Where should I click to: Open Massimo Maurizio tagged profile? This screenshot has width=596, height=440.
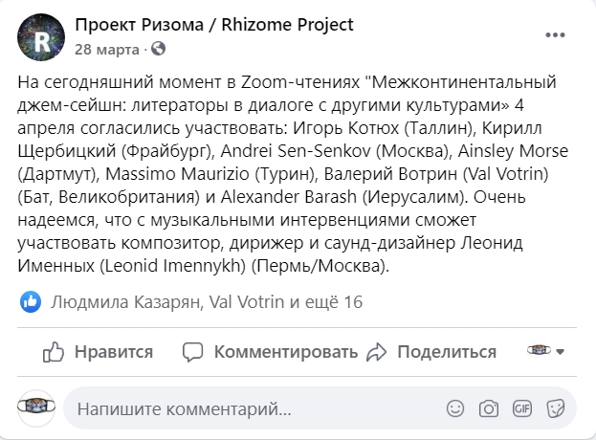[x=177, y=174]
